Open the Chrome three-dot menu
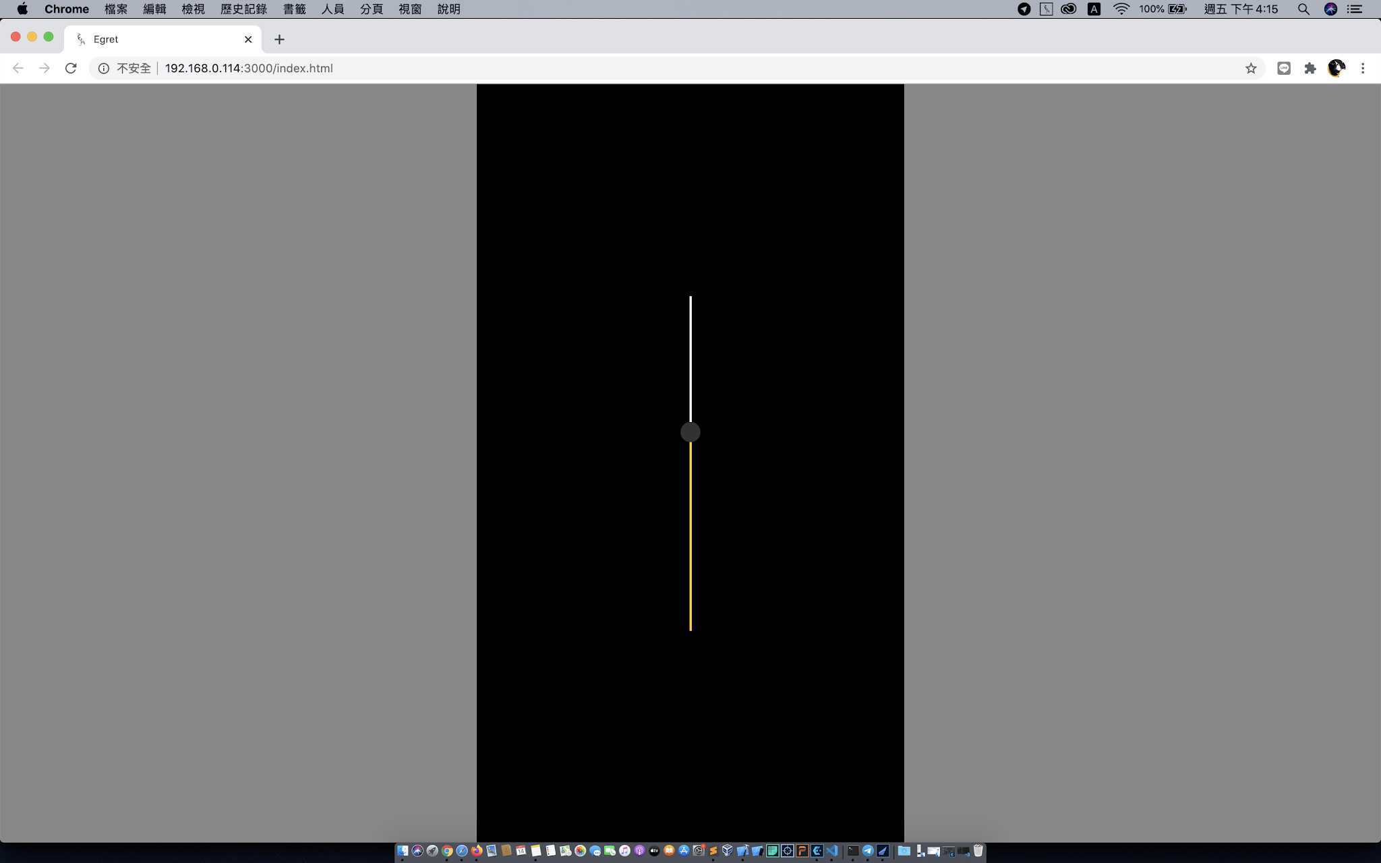 [1363, 67]
